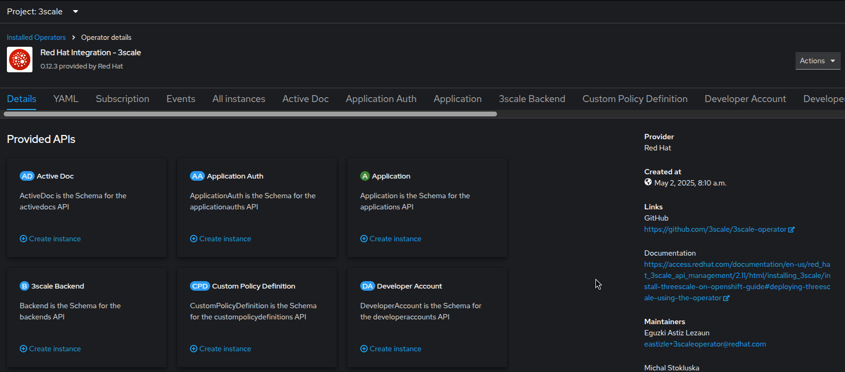Create instance of Custom Policy Definition
Viewport: 845px width, 372px height.
[x=221, y=349]
